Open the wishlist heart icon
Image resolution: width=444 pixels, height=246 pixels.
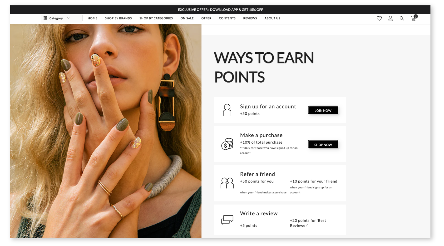pos(379,18)
